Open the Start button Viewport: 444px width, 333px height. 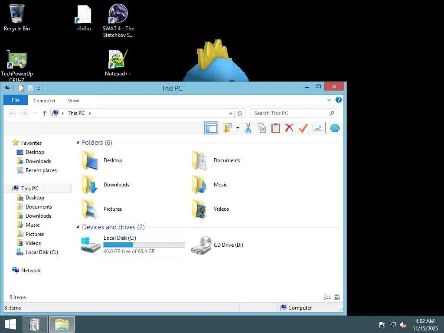10,324
